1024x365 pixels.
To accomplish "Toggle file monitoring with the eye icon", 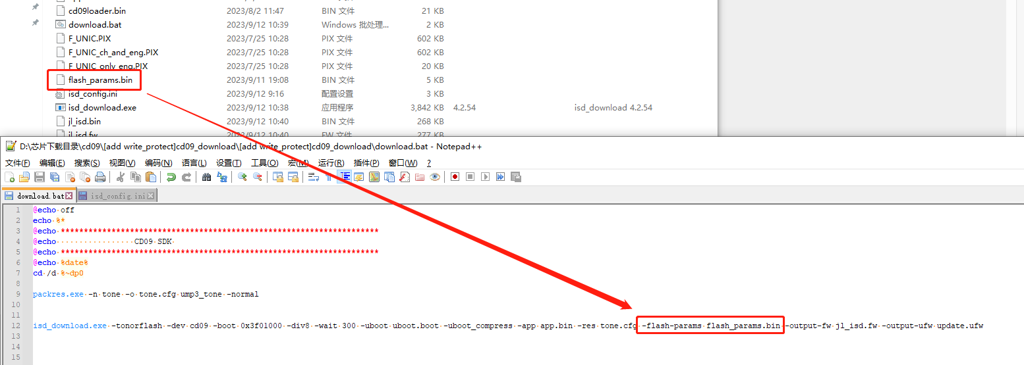I will tap(435, 177).
